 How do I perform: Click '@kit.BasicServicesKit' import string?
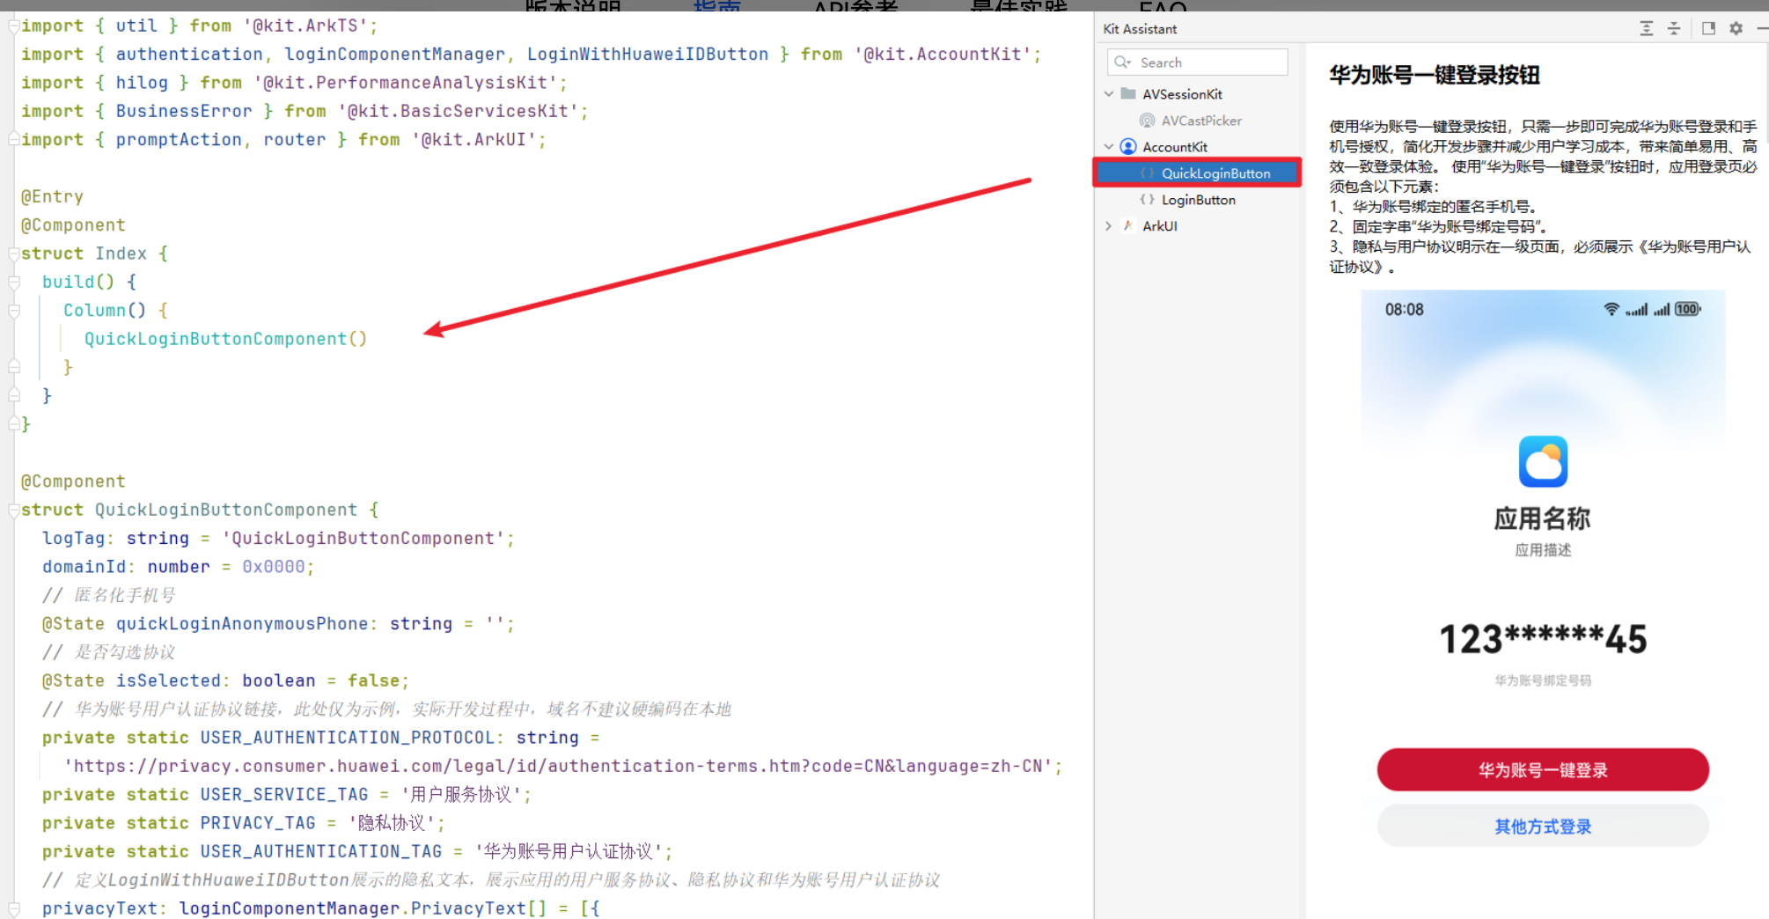[x=458, y=111]
